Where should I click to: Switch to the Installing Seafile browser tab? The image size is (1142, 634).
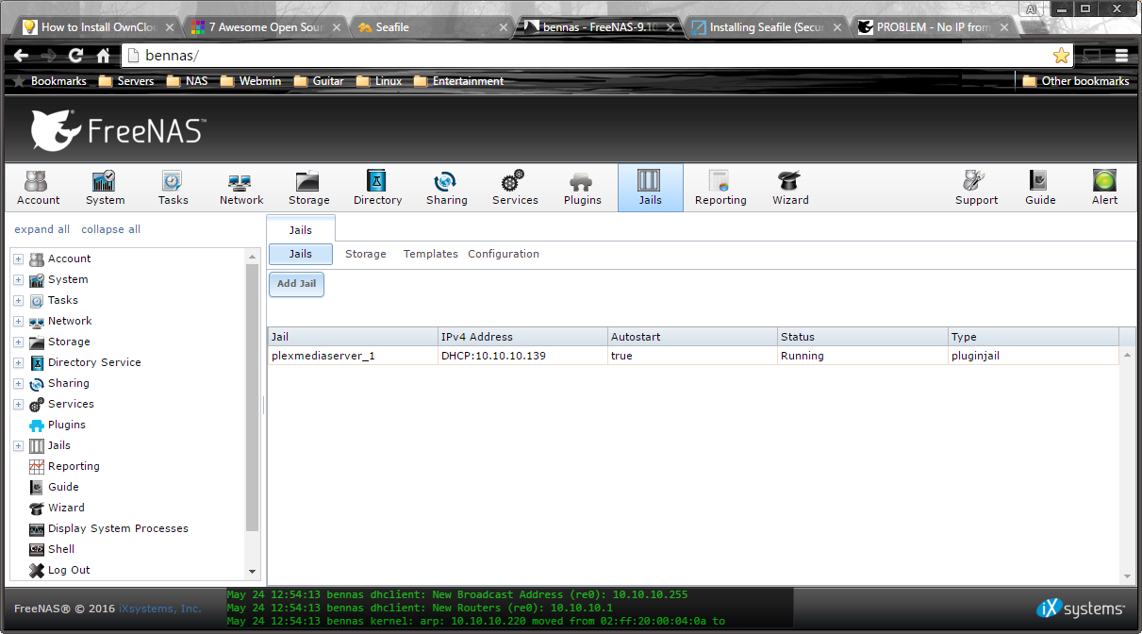pos(767,27)
